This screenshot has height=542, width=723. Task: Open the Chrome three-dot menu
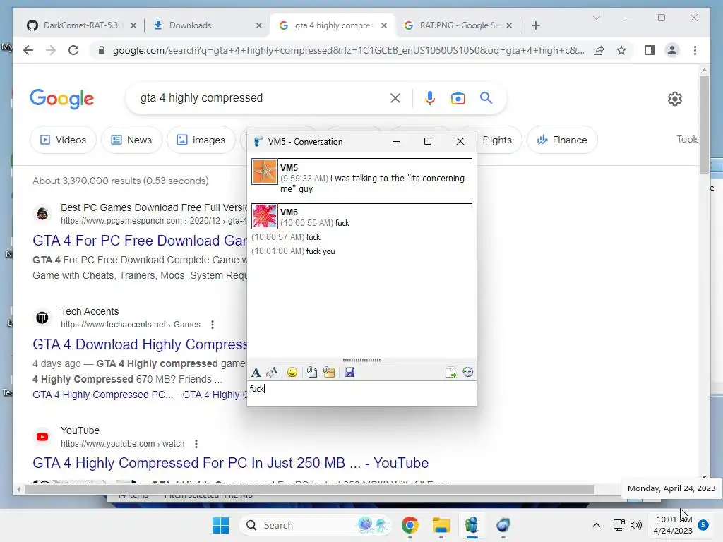[x=695, y=50]
